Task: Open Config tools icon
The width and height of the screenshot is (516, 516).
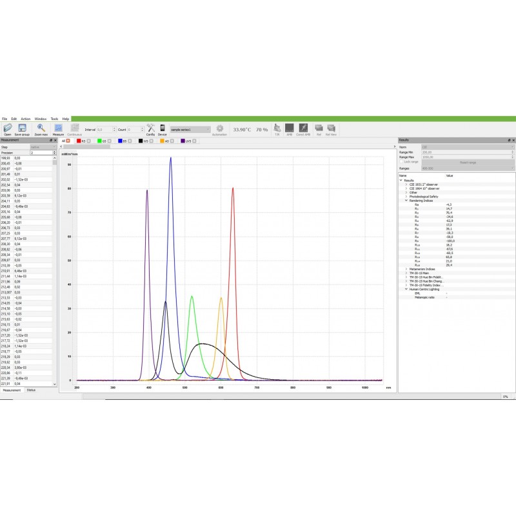Action: [x=150, y=128]
